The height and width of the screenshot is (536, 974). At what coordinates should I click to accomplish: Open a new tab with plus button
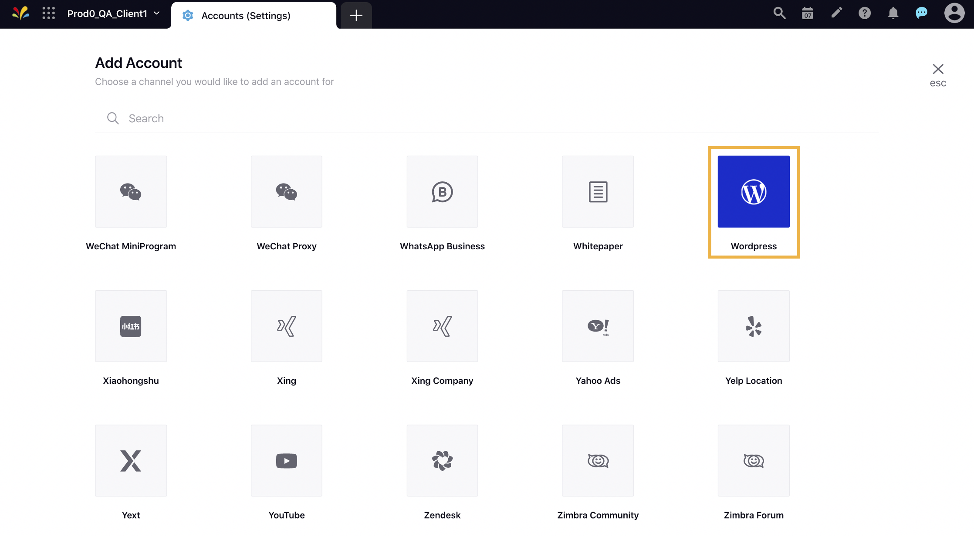pos(356,16)
